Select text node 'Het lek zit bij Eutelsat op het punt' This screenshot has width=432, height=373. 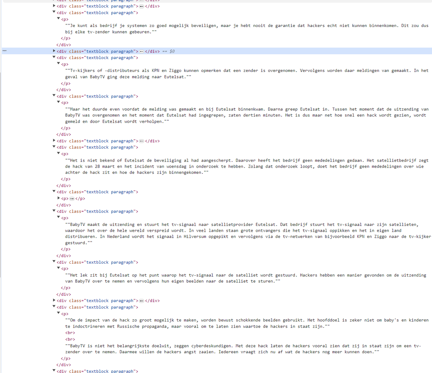click(x=246, y=278)
